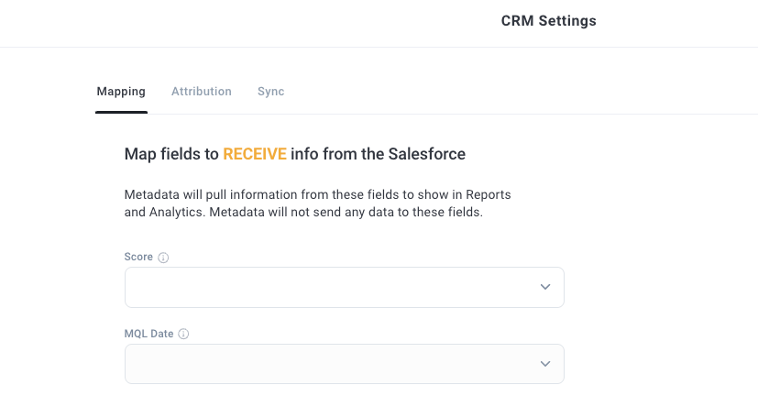Expand the Score dropdown chevron arrow
Image resolution: width=758 pixels, height=396 pixels.
tap(545, 287)
